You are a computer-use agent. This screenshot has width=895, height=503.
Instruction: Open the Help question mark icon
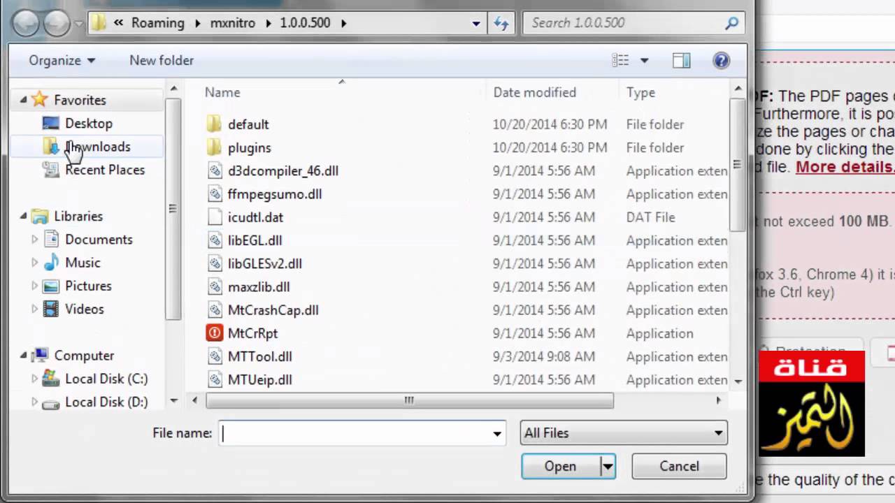pyautogui.click(x=721, y=60)
